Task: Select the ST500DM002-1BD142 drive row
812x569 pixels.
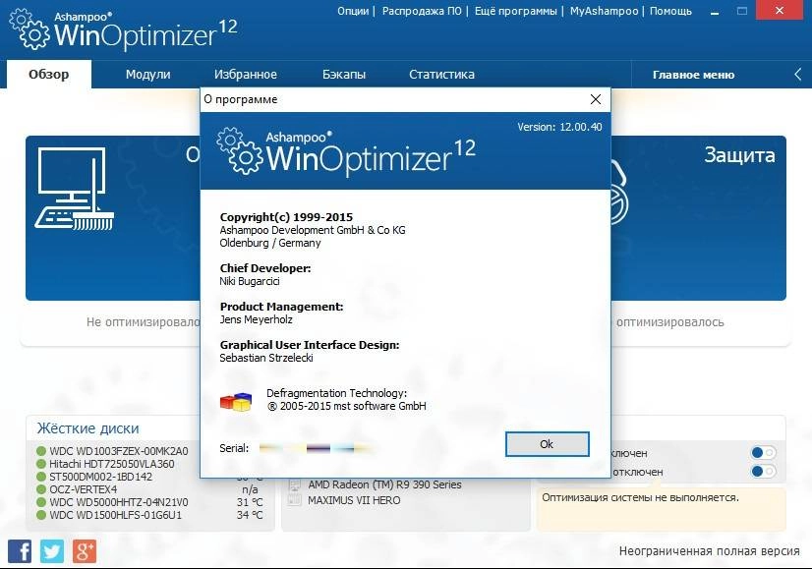Action: click(x=150, y=477)
